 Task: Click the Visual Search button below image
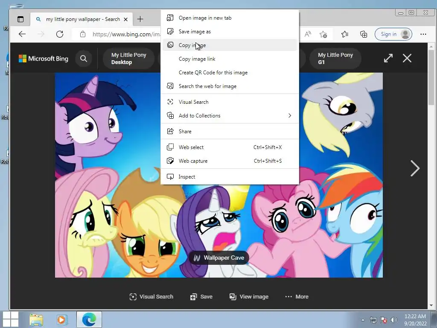click(151, 297)
